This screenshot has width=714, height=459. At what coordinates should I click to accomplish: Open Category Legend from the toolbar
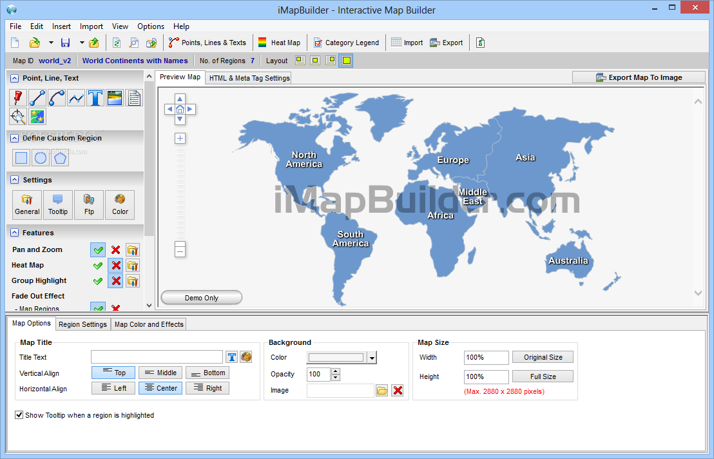coord(347,43)
